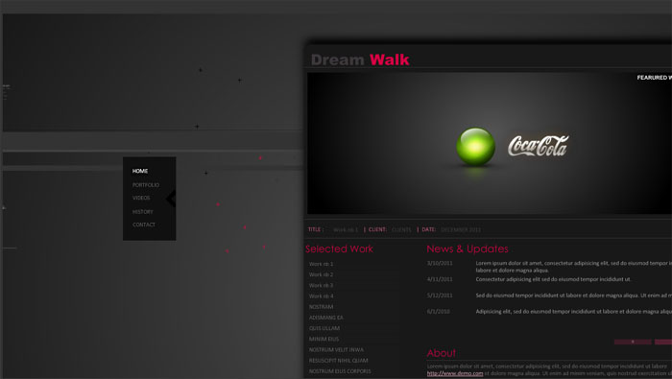
Task: Open the QUIS ULLAM work entry
Action: click(x=324, y=328)
